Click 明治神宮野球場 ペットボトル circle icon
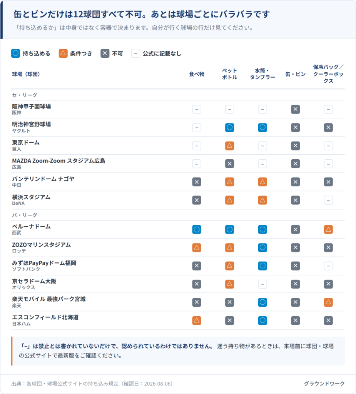The height and width of the screenshot is (394, 356). pos(229,127)
